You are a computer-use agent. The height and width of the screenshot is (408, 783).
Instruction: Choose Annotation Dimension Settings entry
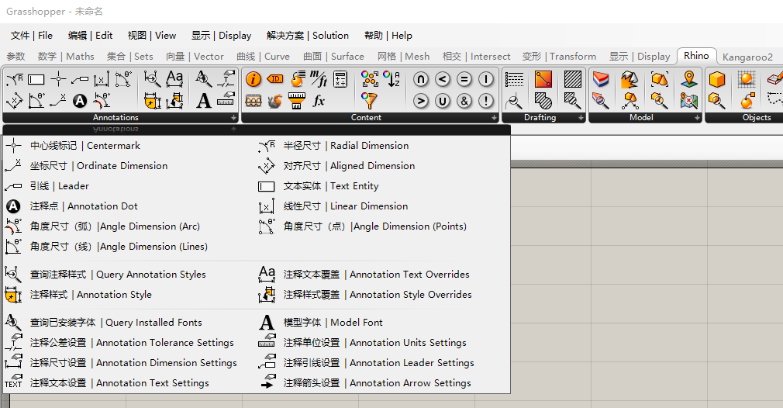point(121,363)
